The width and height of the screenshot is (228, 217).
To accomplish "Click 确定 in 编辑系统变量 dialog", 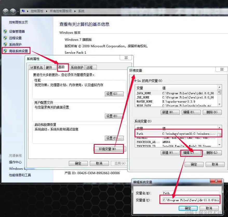I will pos(188,208).
